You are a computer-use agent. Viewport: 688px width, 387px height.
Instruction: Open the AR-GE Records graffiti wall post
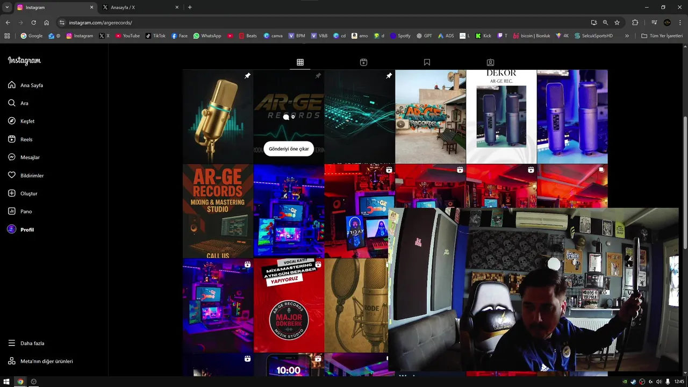[431, 117]
